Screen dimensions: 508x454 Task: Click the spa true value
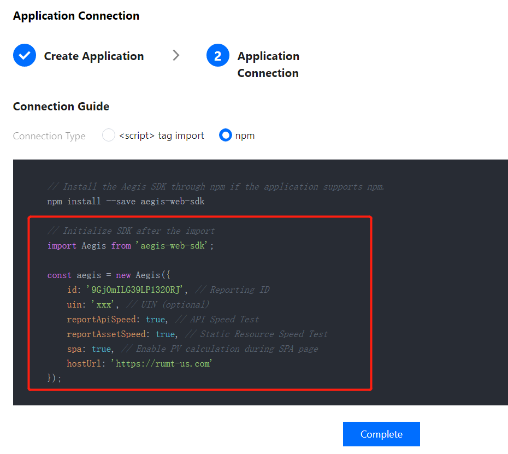point(101,349)
